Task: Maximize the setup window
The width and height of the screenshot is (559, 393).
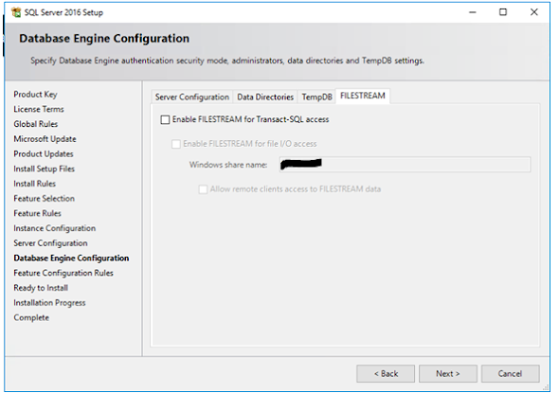Action: click(x=503, y=12)
